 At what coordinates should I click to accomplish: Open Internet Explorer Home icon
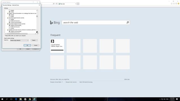tap(172, 4)
